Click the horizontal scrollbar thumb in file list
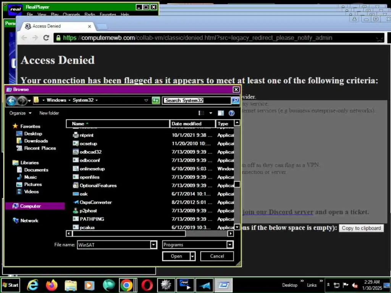 129,234
